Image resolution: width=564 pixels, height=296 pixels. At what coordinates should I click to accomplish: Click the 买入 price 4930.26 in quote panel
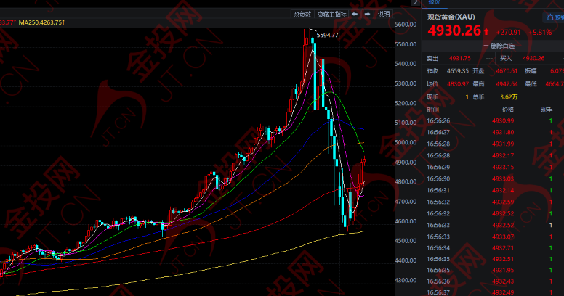click(x=533, y=59)
